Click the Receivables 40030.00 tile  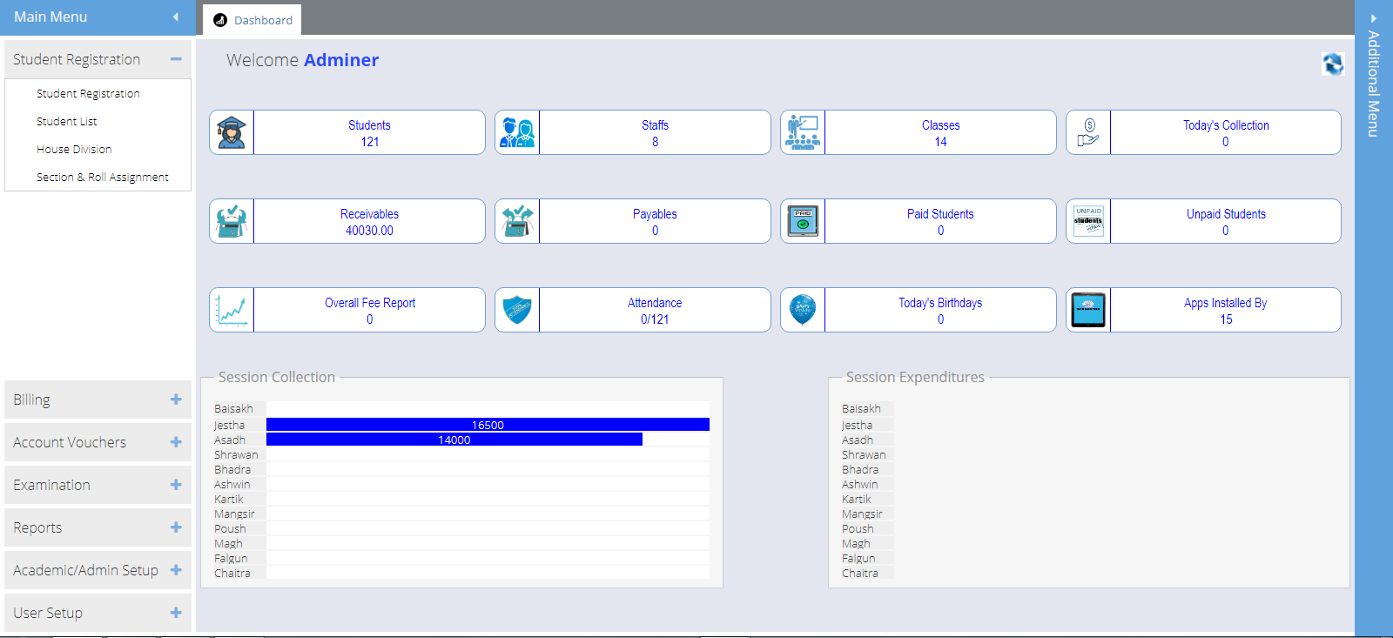(369, 222)
